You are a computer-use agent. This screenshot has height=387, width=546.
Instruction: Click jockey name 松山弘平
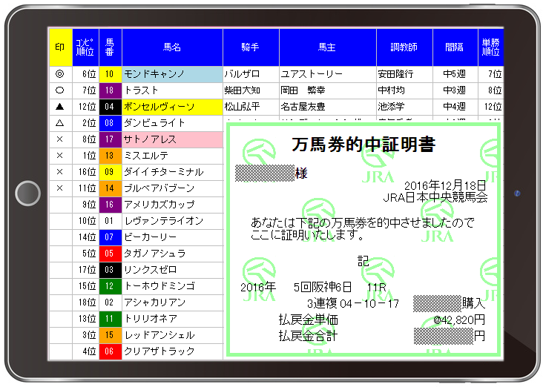[243, 107]
